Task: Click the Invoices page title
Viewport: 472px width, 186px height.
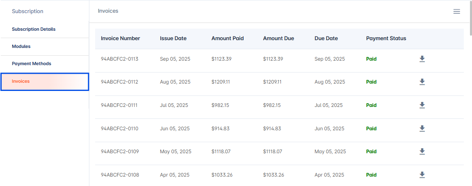Action: pos(108,11)
